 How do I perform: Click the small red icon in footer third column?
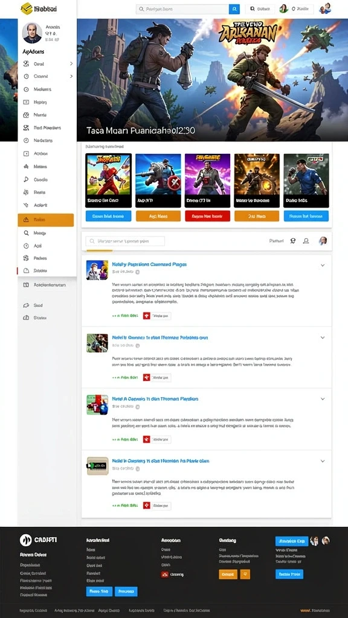pyautogui.click(x=164, y=575)
